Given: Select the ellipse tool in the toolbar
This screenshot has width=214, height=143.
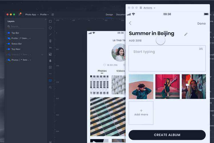Looking at the screenshot, I should 50,28.
